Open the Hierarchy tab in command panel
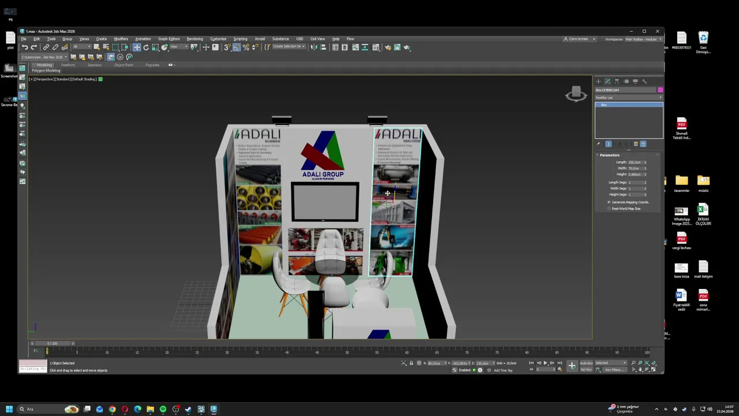 point(617,81)
